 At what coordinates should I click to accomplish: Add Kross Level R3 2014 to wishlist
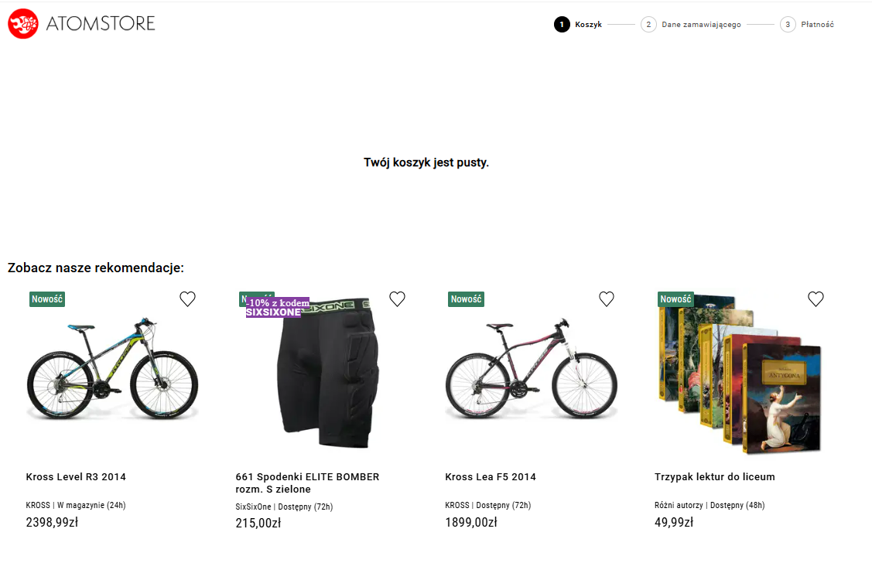pos(187,299)
